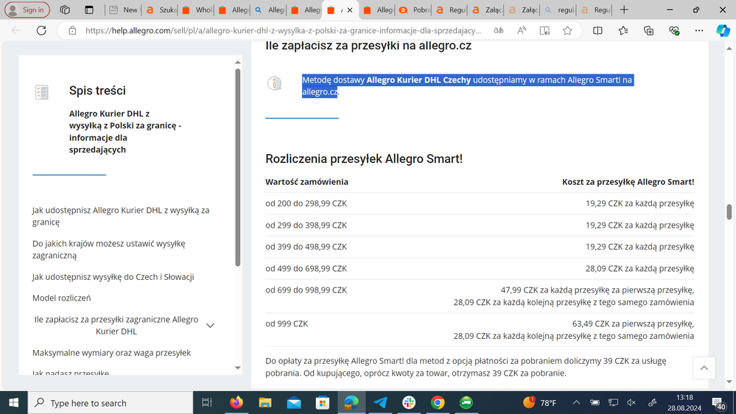
Task: Enter Immersive Reader mode icon
Action: [544, 30]
